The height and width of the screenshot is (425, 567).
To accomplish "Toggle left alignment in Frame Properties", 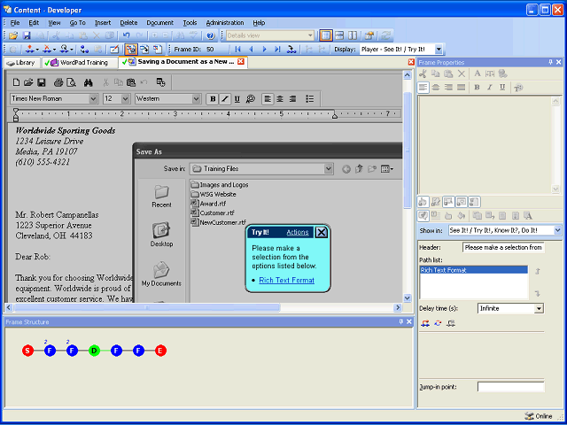I will click(423, 88).
